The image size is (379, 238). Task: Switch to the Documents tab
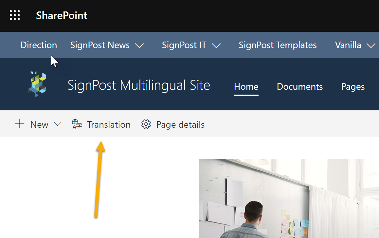point(299,86)
